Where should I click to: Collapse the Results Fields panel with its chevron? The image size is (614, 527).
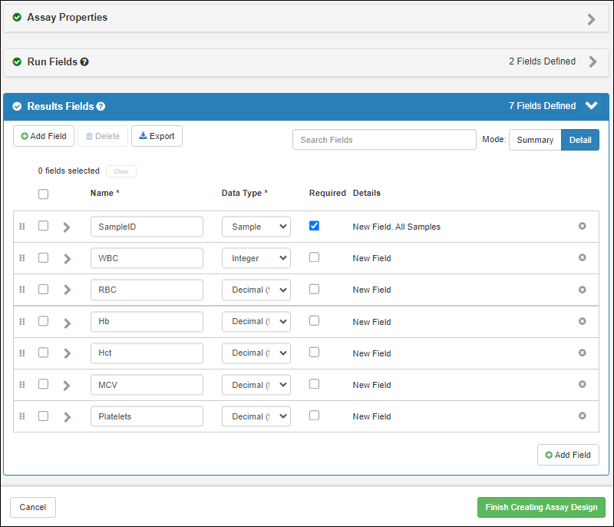(591, 106)
